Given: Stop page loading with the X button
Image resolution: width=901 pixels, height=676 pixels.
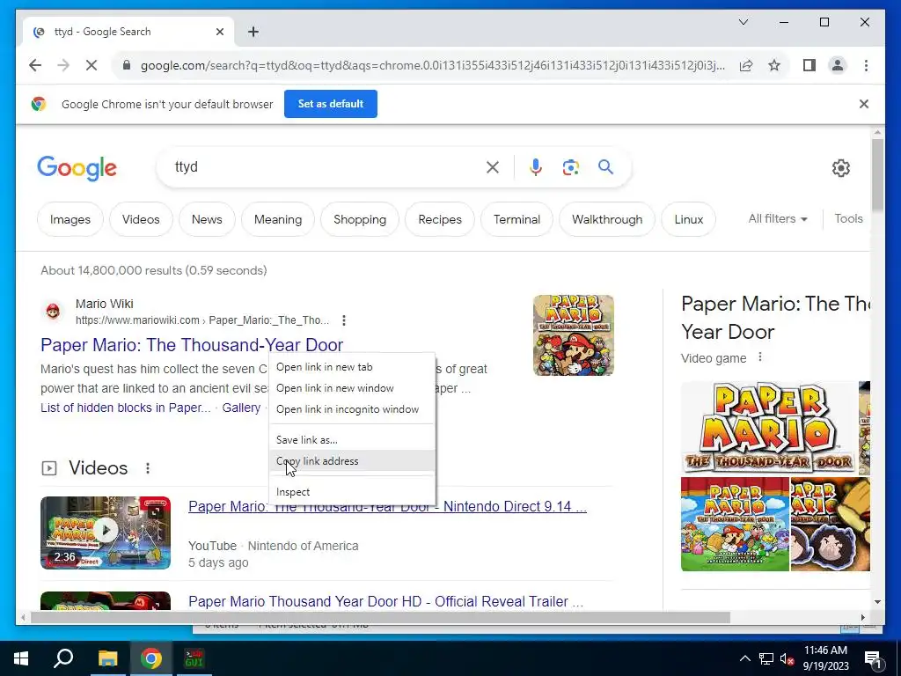Looking at the screenshot, I should pos(92,65).
